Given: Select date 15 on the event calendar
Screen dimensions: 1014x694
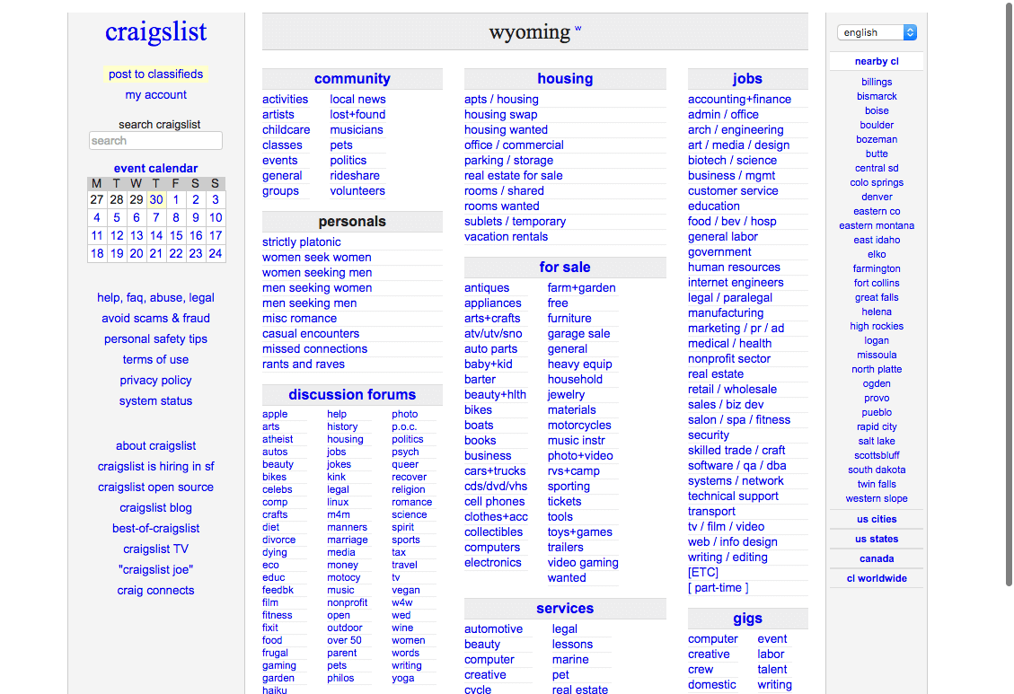Looking at the screenshot, I should [x=175, y=235].
